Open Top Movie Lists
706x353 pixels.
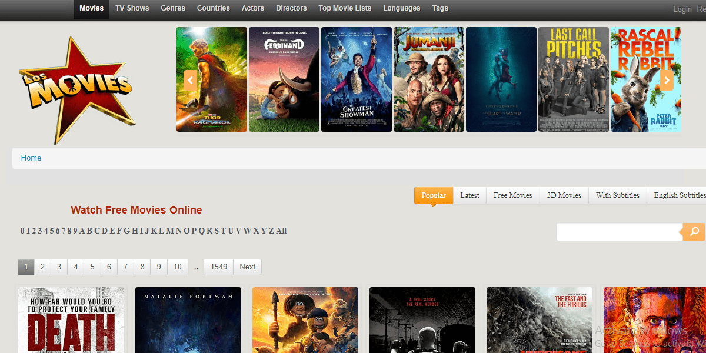point(345,9)
